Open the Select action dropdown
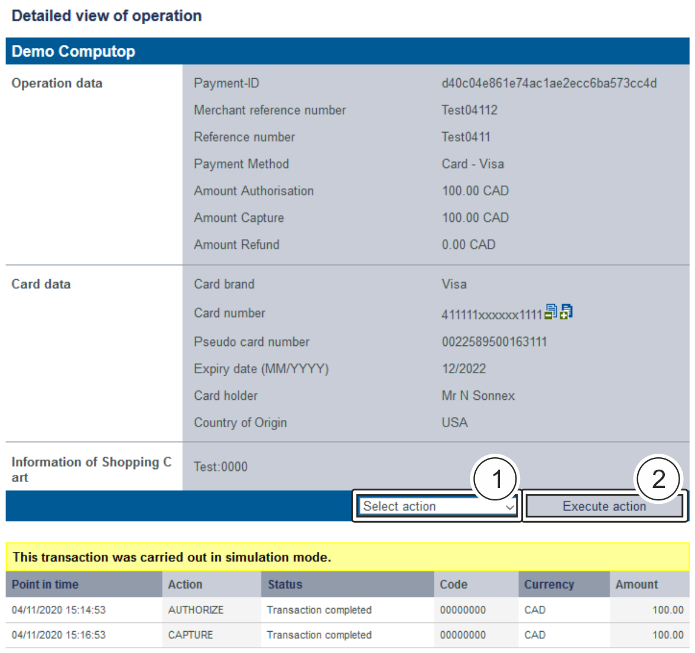 (437, 506)
